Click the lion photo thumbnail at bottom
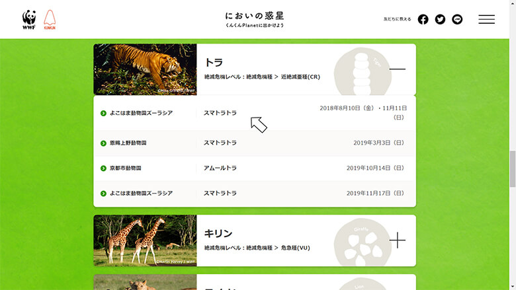 click(145, 283)
